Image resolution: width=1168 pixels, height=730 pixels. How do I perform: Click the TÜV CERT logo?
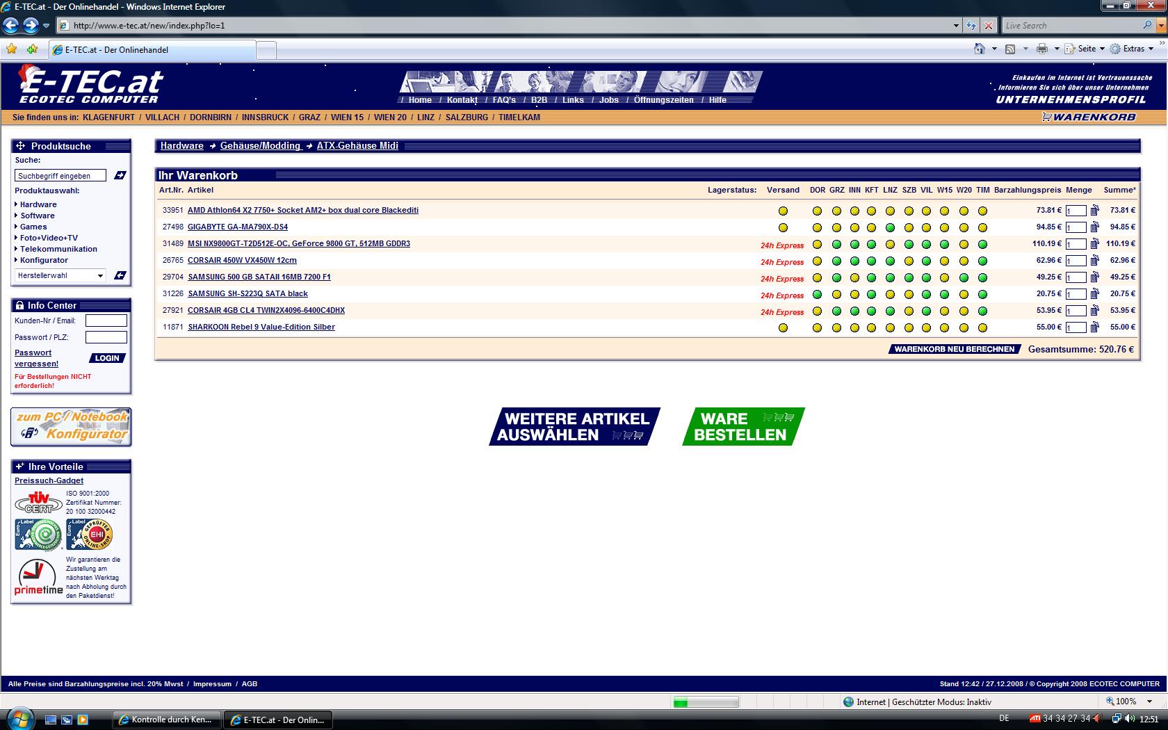39,502
